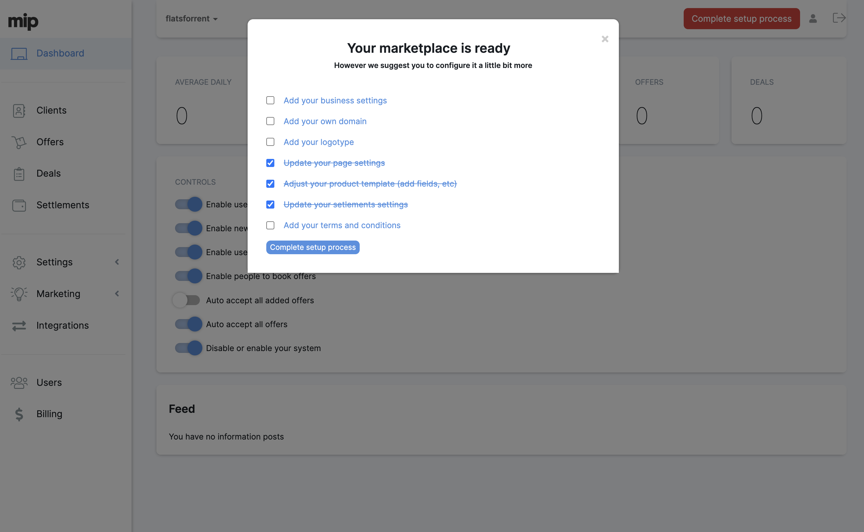Click the Deals clipboard icon
This screenshot has height=532, width=864.
pos(19,174)
